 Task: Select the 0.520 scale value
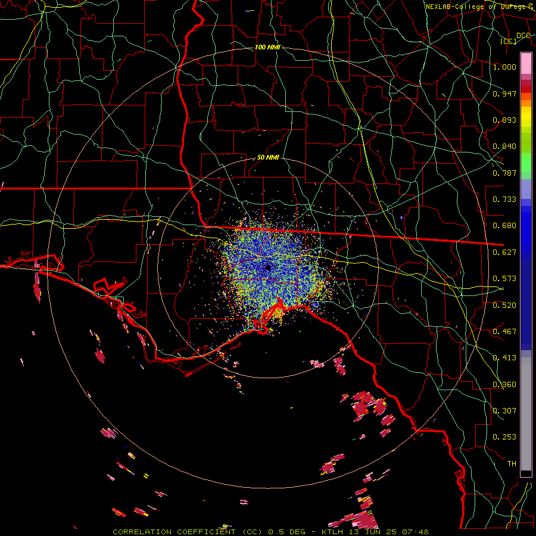point(504,306)
